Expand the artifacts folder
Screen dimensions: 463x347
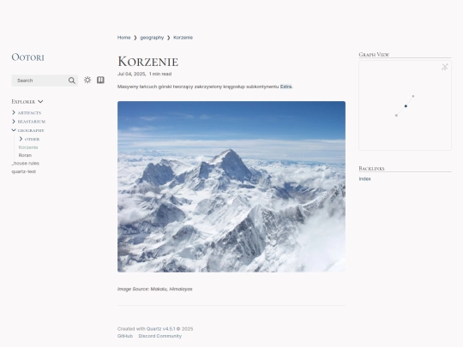tap(14, 112)
